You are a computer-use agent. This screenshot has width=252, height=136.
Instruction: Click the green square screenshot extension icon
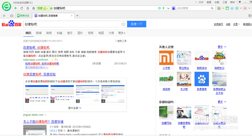(227, 8)
